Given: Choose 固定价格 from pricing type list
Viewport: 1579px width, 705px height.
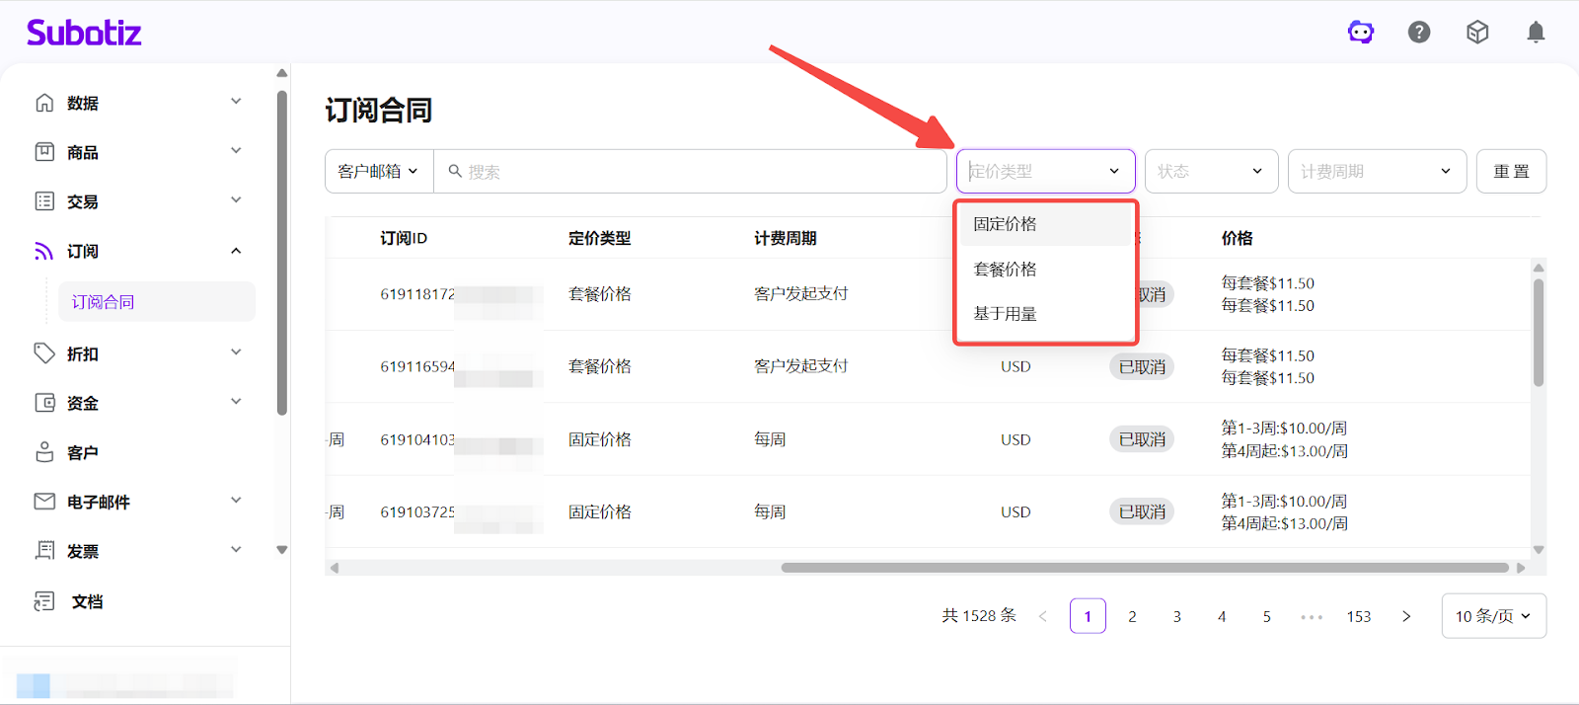Looking at the screenshot, I should pos(1005,224).
